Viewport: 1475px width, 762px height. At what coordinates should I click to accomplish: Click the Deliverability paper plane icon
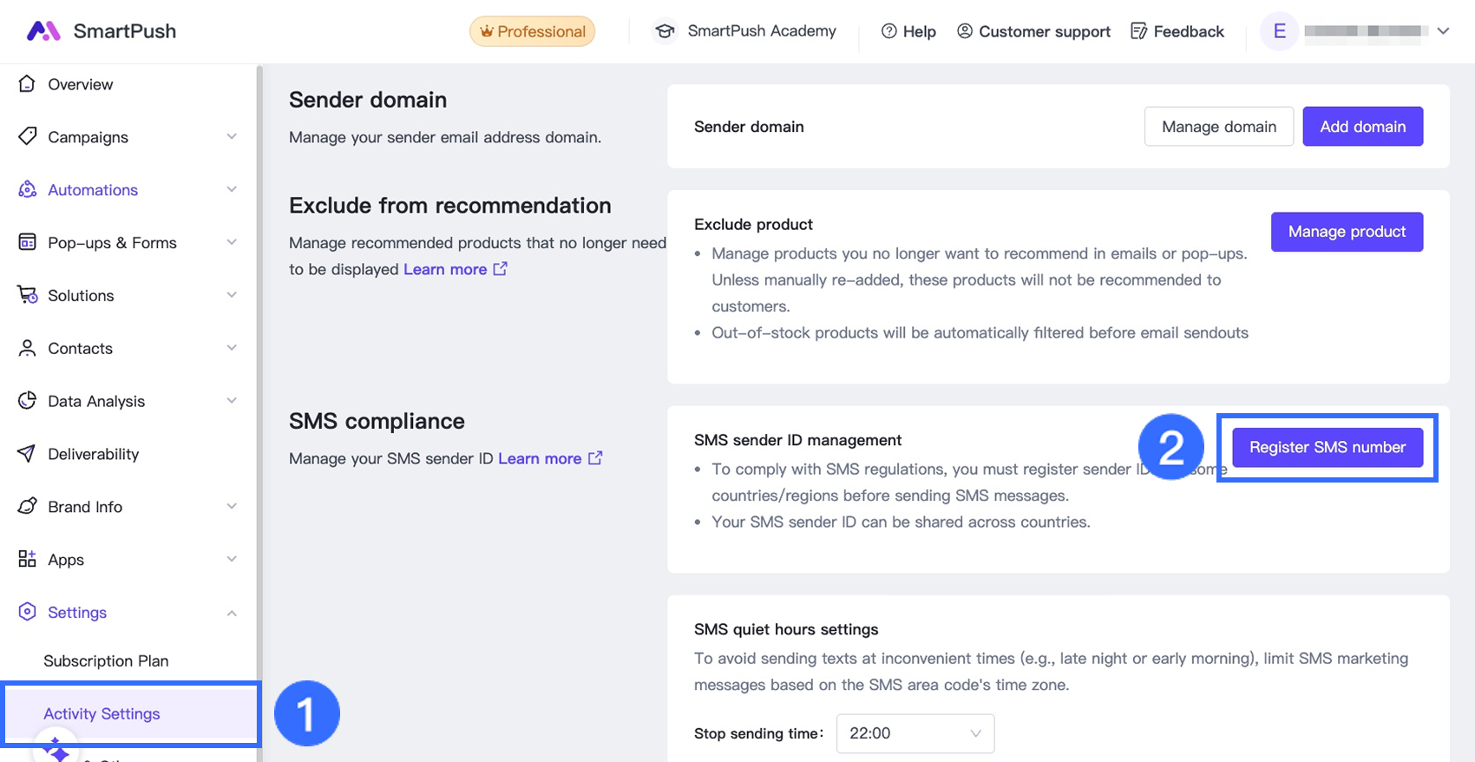click(x=27, y=454)
